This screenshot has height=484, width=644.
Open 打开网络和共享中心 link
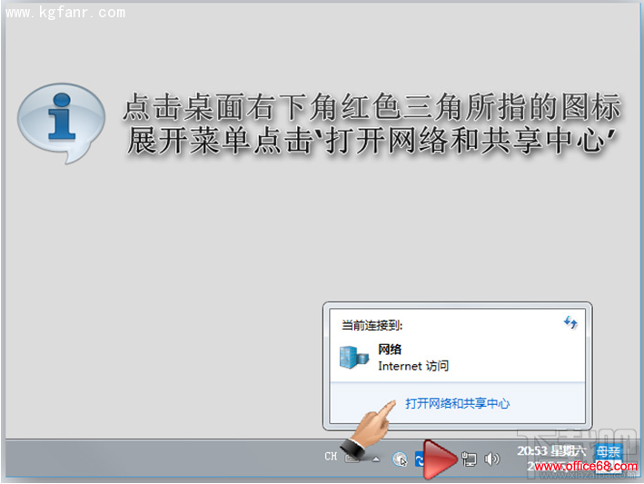(x=457, y=403)
